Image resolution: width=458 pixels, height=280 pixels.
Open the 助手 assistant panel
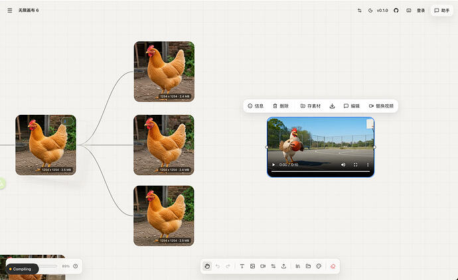tap(441, 11)
